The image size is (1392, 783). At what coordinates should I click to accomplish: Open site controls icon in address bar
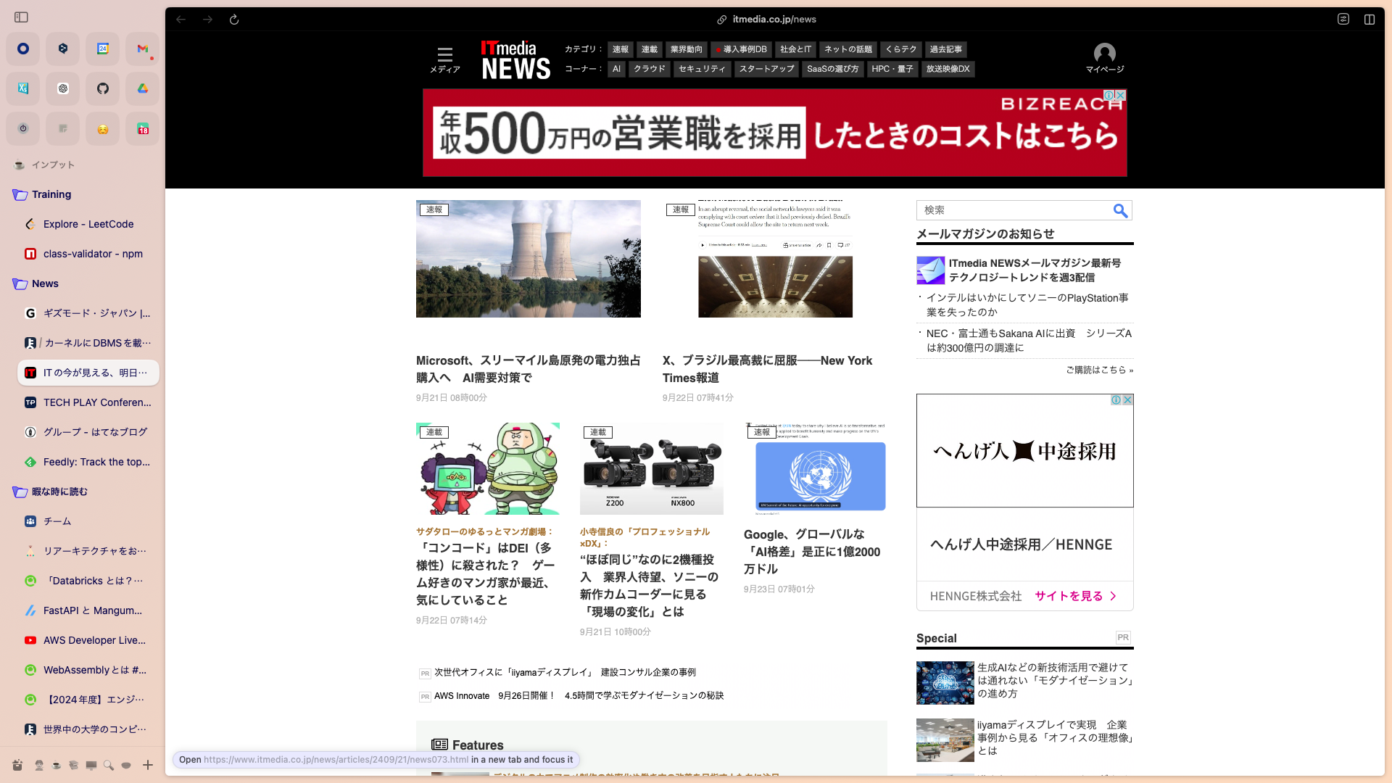[x=1343, y=20]
